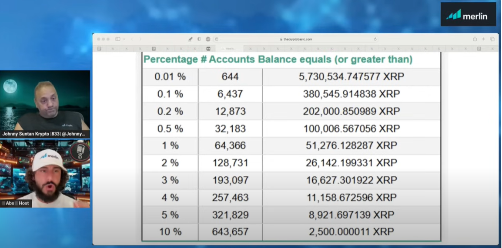
Task: Click the Merlin logo in top-right
Action: (468, 15)
